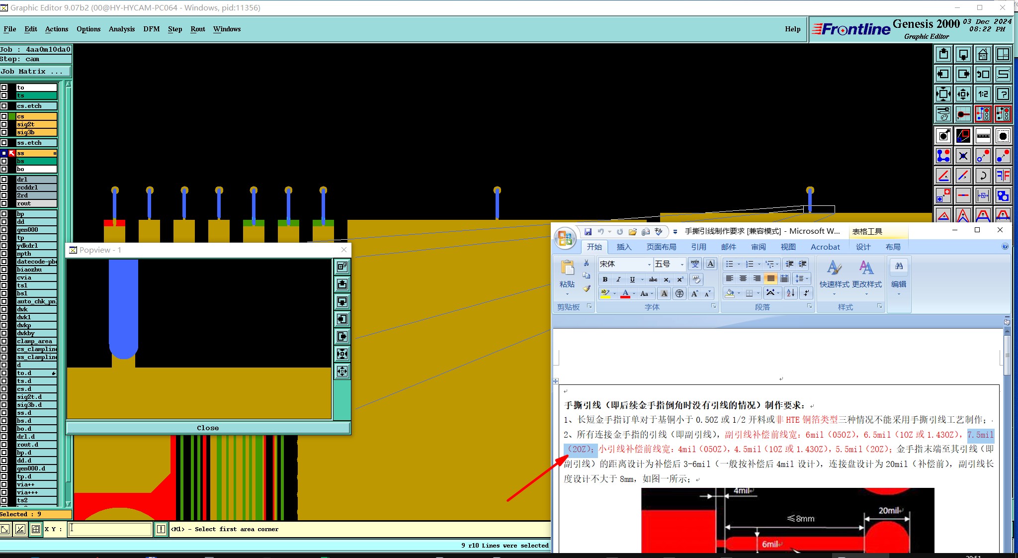1018x558 pixels.
Task: Click the Close button in Popview
Action: [x=208, y=428]
